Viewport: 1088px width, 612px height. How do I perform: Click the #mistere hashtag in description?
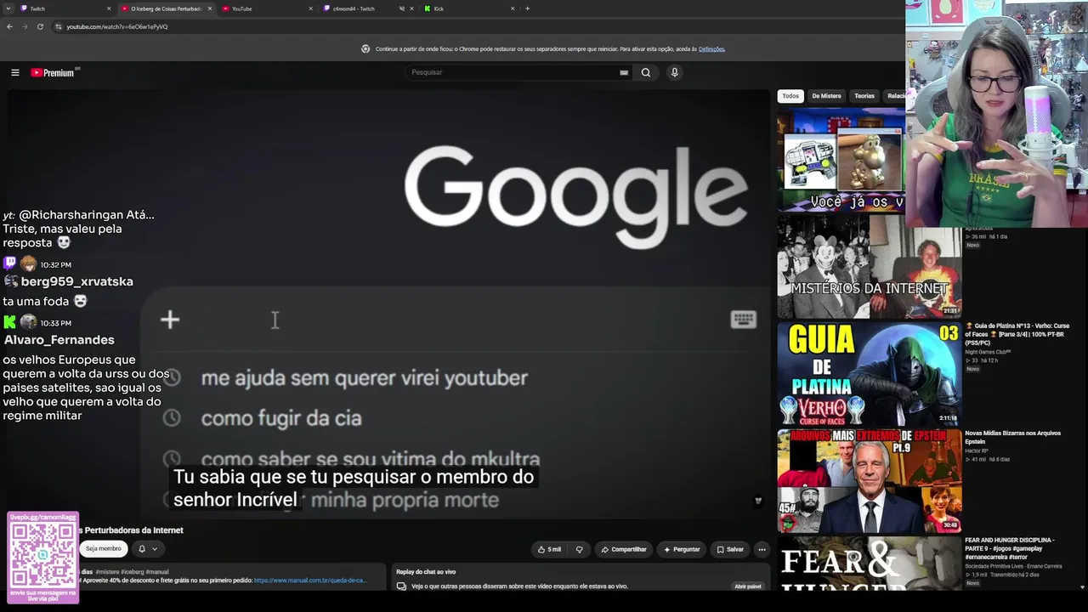pyautogui.click(x=108, y=572)
